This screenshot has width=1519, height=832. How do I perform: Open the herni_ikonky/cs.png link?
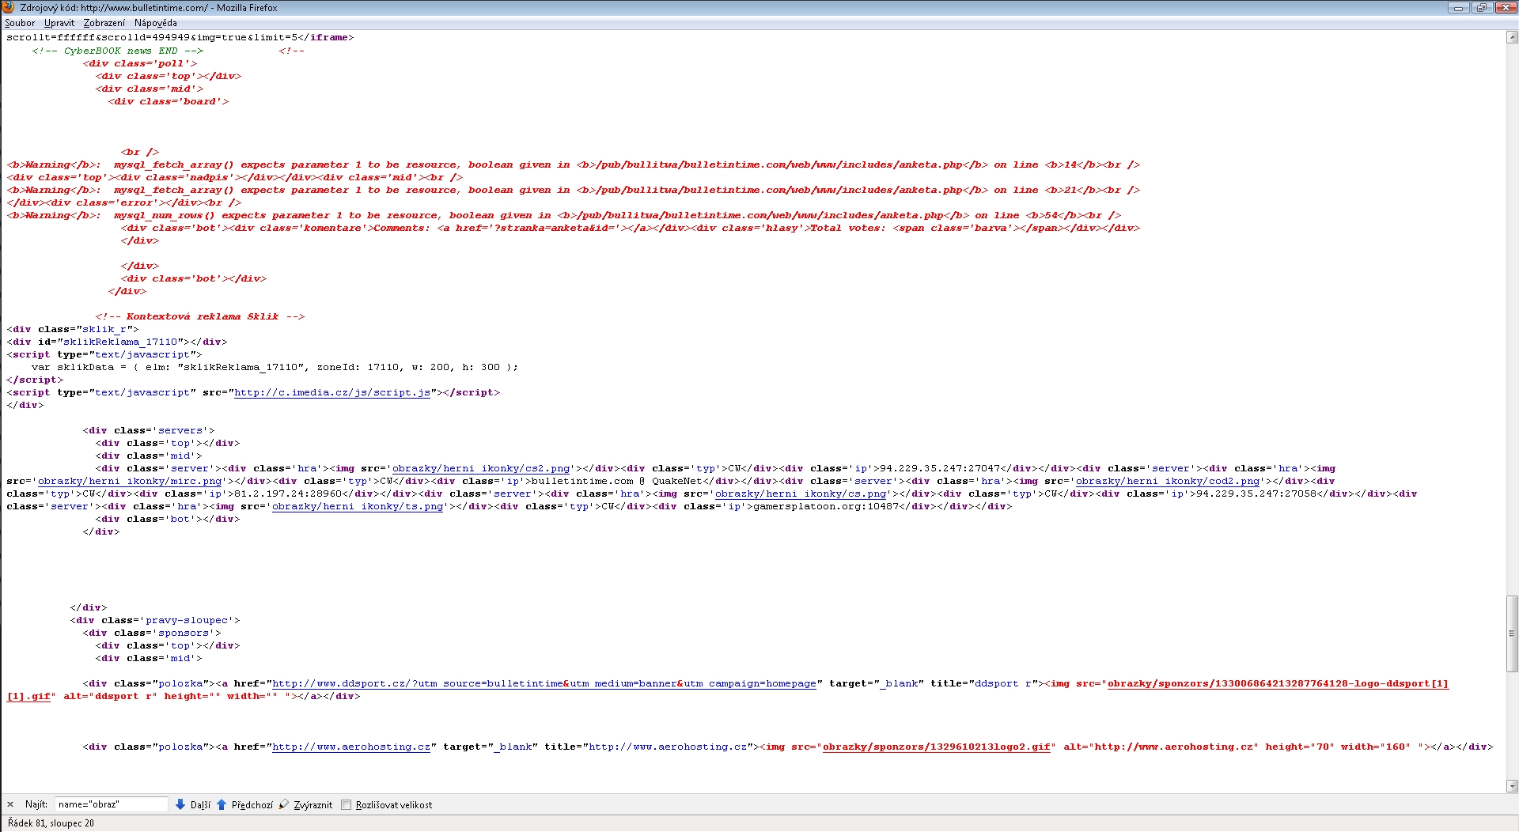point(801,494)
